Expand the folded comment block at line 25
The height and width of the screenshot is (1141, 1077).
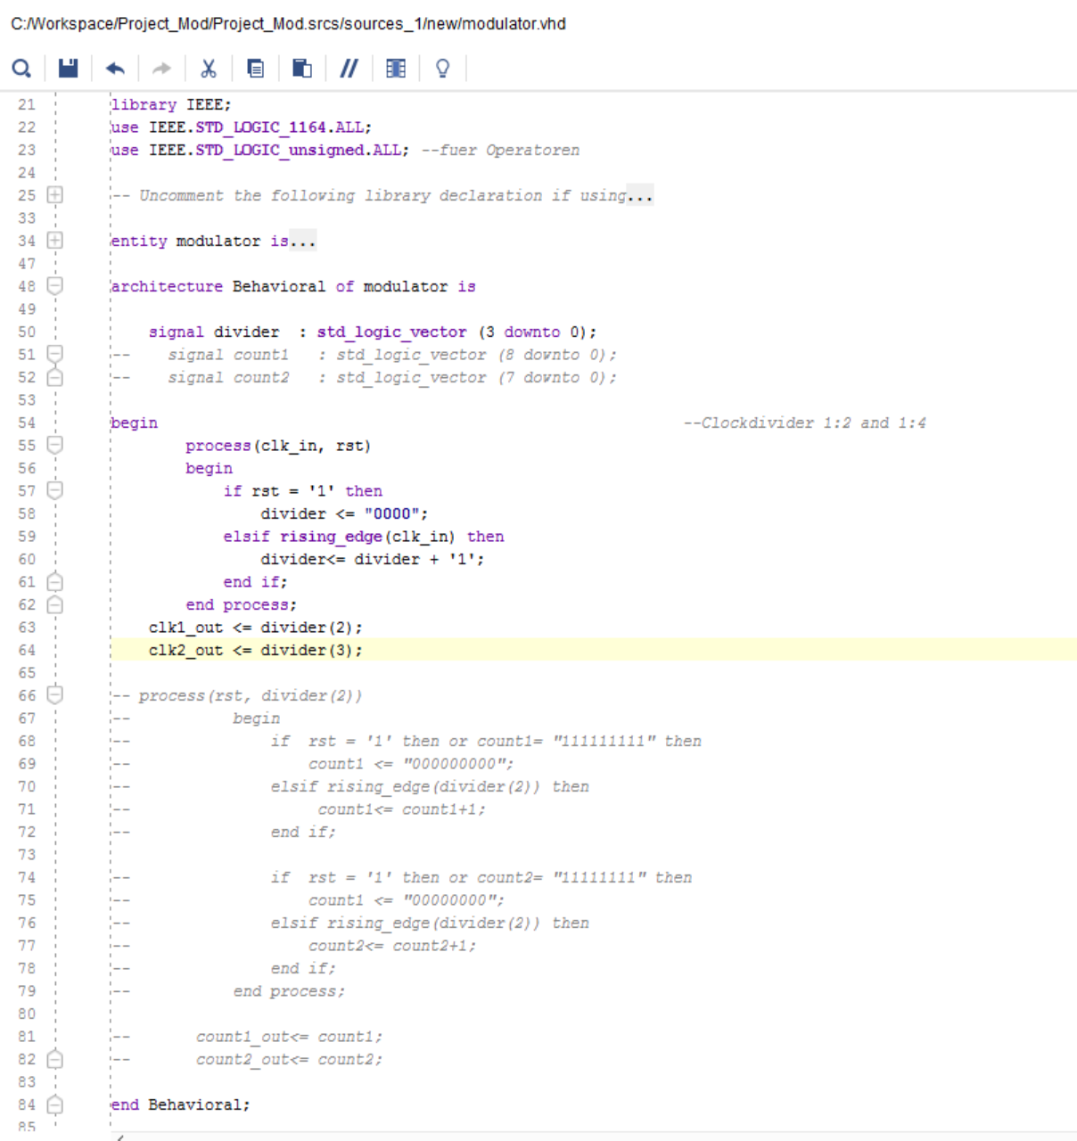coord(54,195)
